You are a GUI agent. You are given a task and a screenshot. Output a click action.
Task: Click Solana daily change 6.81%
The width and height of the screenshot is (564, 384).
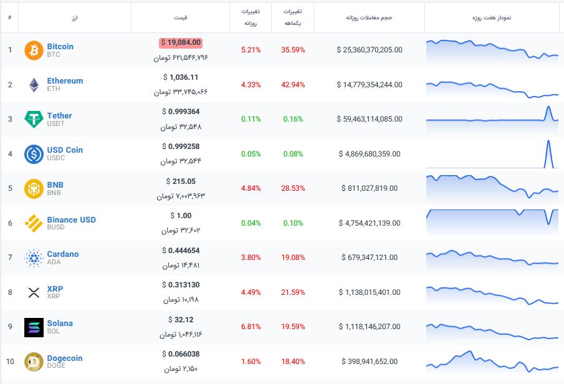(251, 327)
